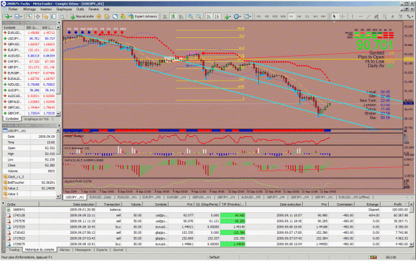This screenshot has width=416, height=261.
Task: Switch to the Journal tab
Action: [118, 250]
